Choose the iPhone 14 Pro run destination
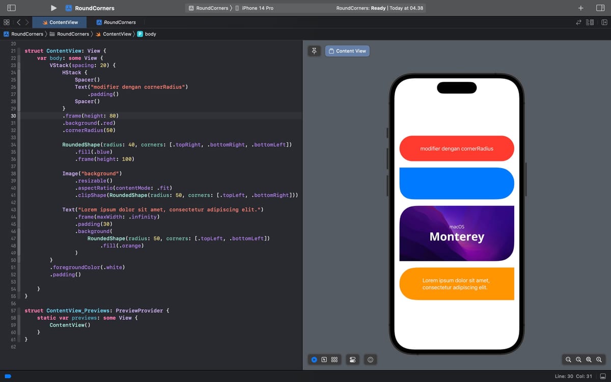This screenshot has width=611, height=382. tap(255, 8)
